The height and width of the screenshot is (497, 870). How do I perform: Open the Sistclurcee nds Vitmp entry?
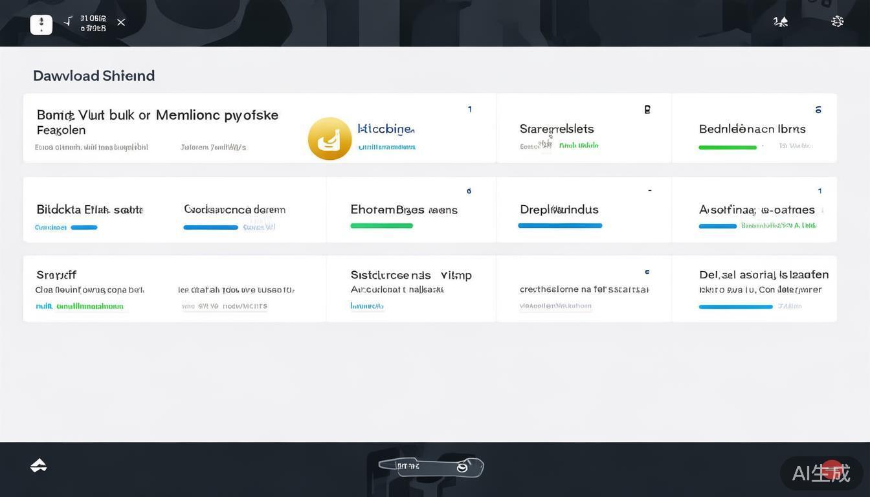point(410,275)
